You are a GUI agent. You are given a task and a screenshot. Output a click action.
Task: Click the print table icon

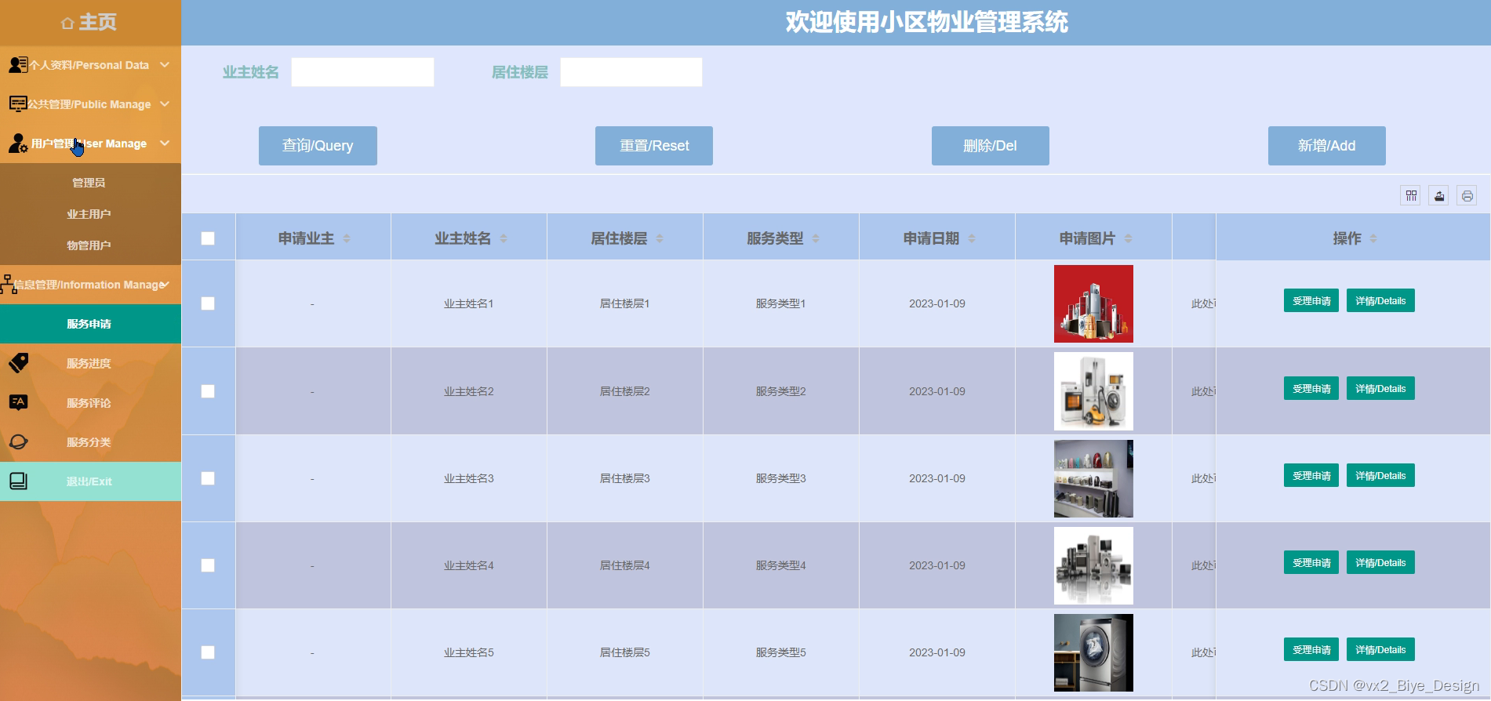coord(1467,195)
